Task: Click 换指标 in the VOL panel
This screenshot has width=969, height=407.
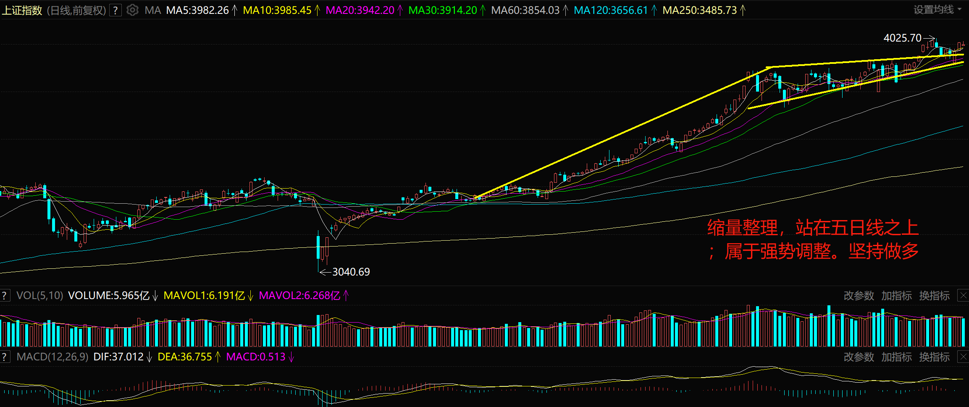Action: (934, 296)
